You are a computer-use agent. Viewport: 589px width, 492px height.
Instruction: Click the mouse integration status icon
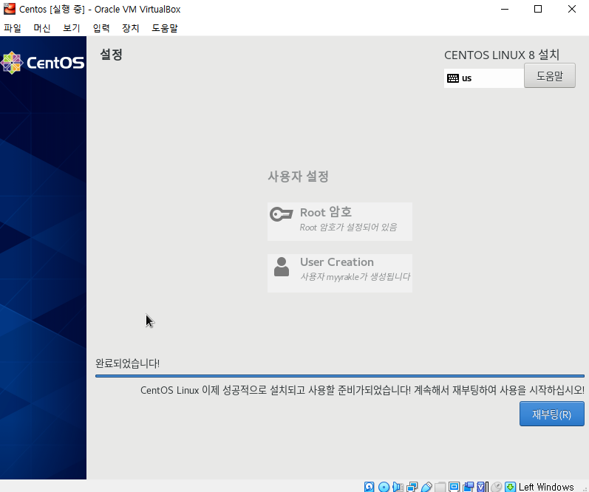click(x=497, y=487)
